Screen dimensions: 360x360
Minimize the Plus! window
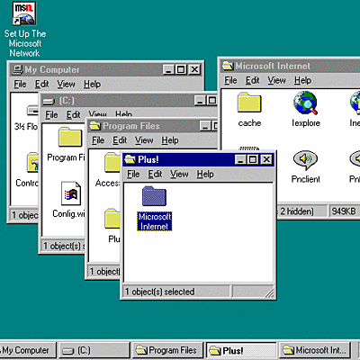tap(240, 159)
